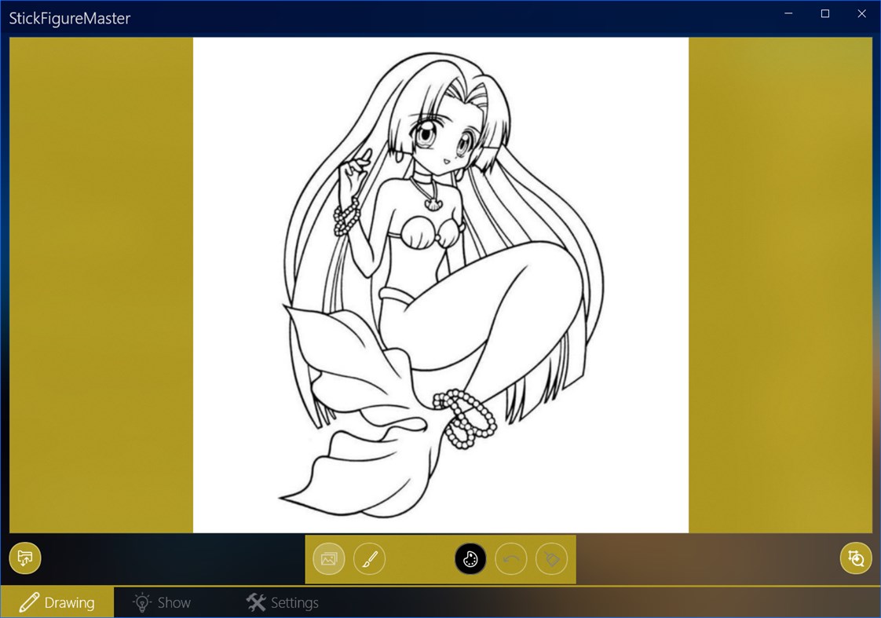Select the resize and zoom tool
This screenshot has height=618, width=881.
pyautogui.click(x=856, y=558)
